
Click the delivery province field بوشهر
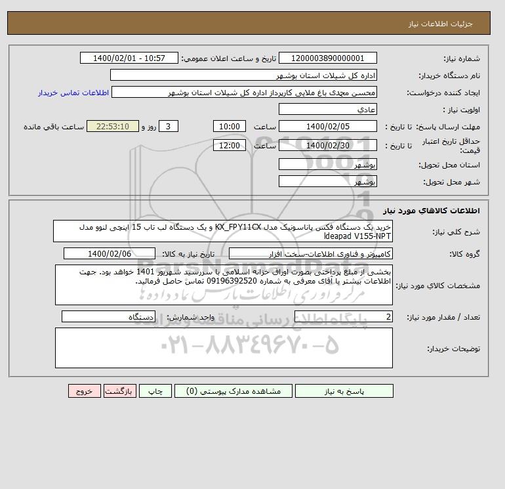[327, 164]
